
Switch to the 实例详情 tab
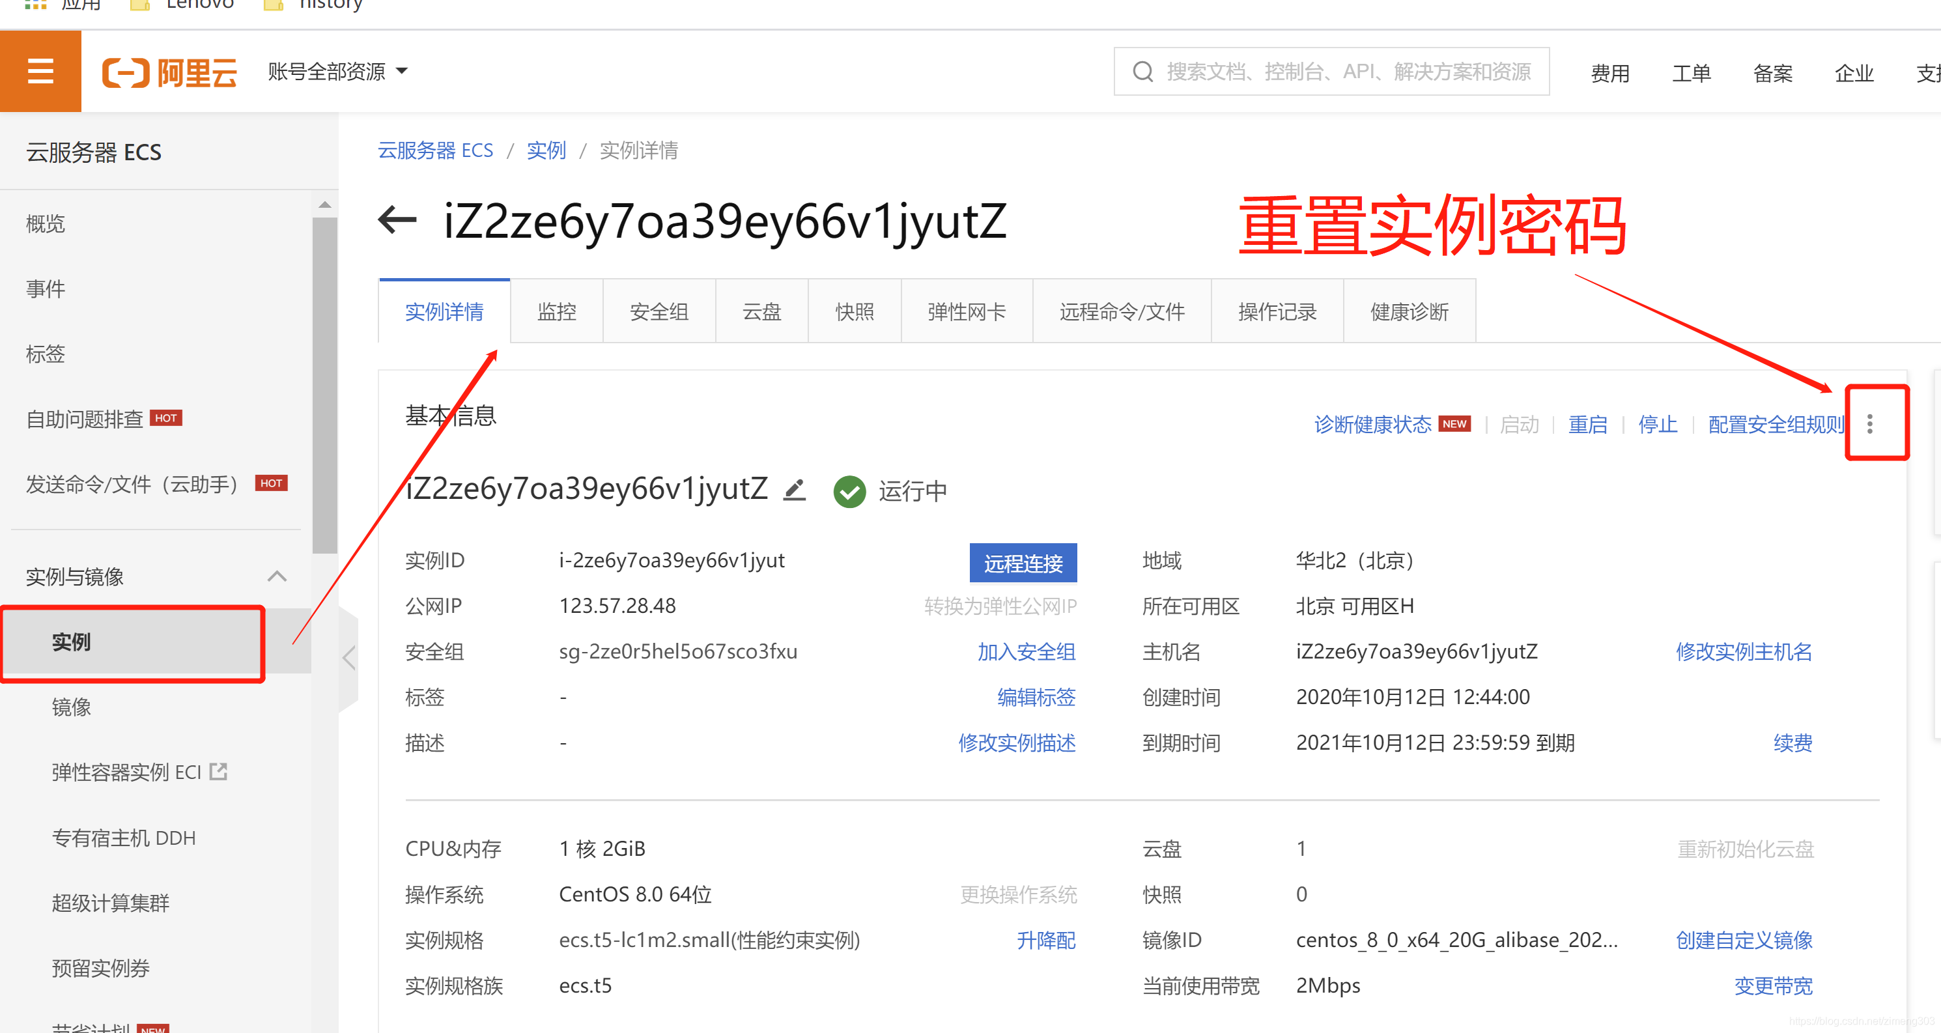coord(444,311)
